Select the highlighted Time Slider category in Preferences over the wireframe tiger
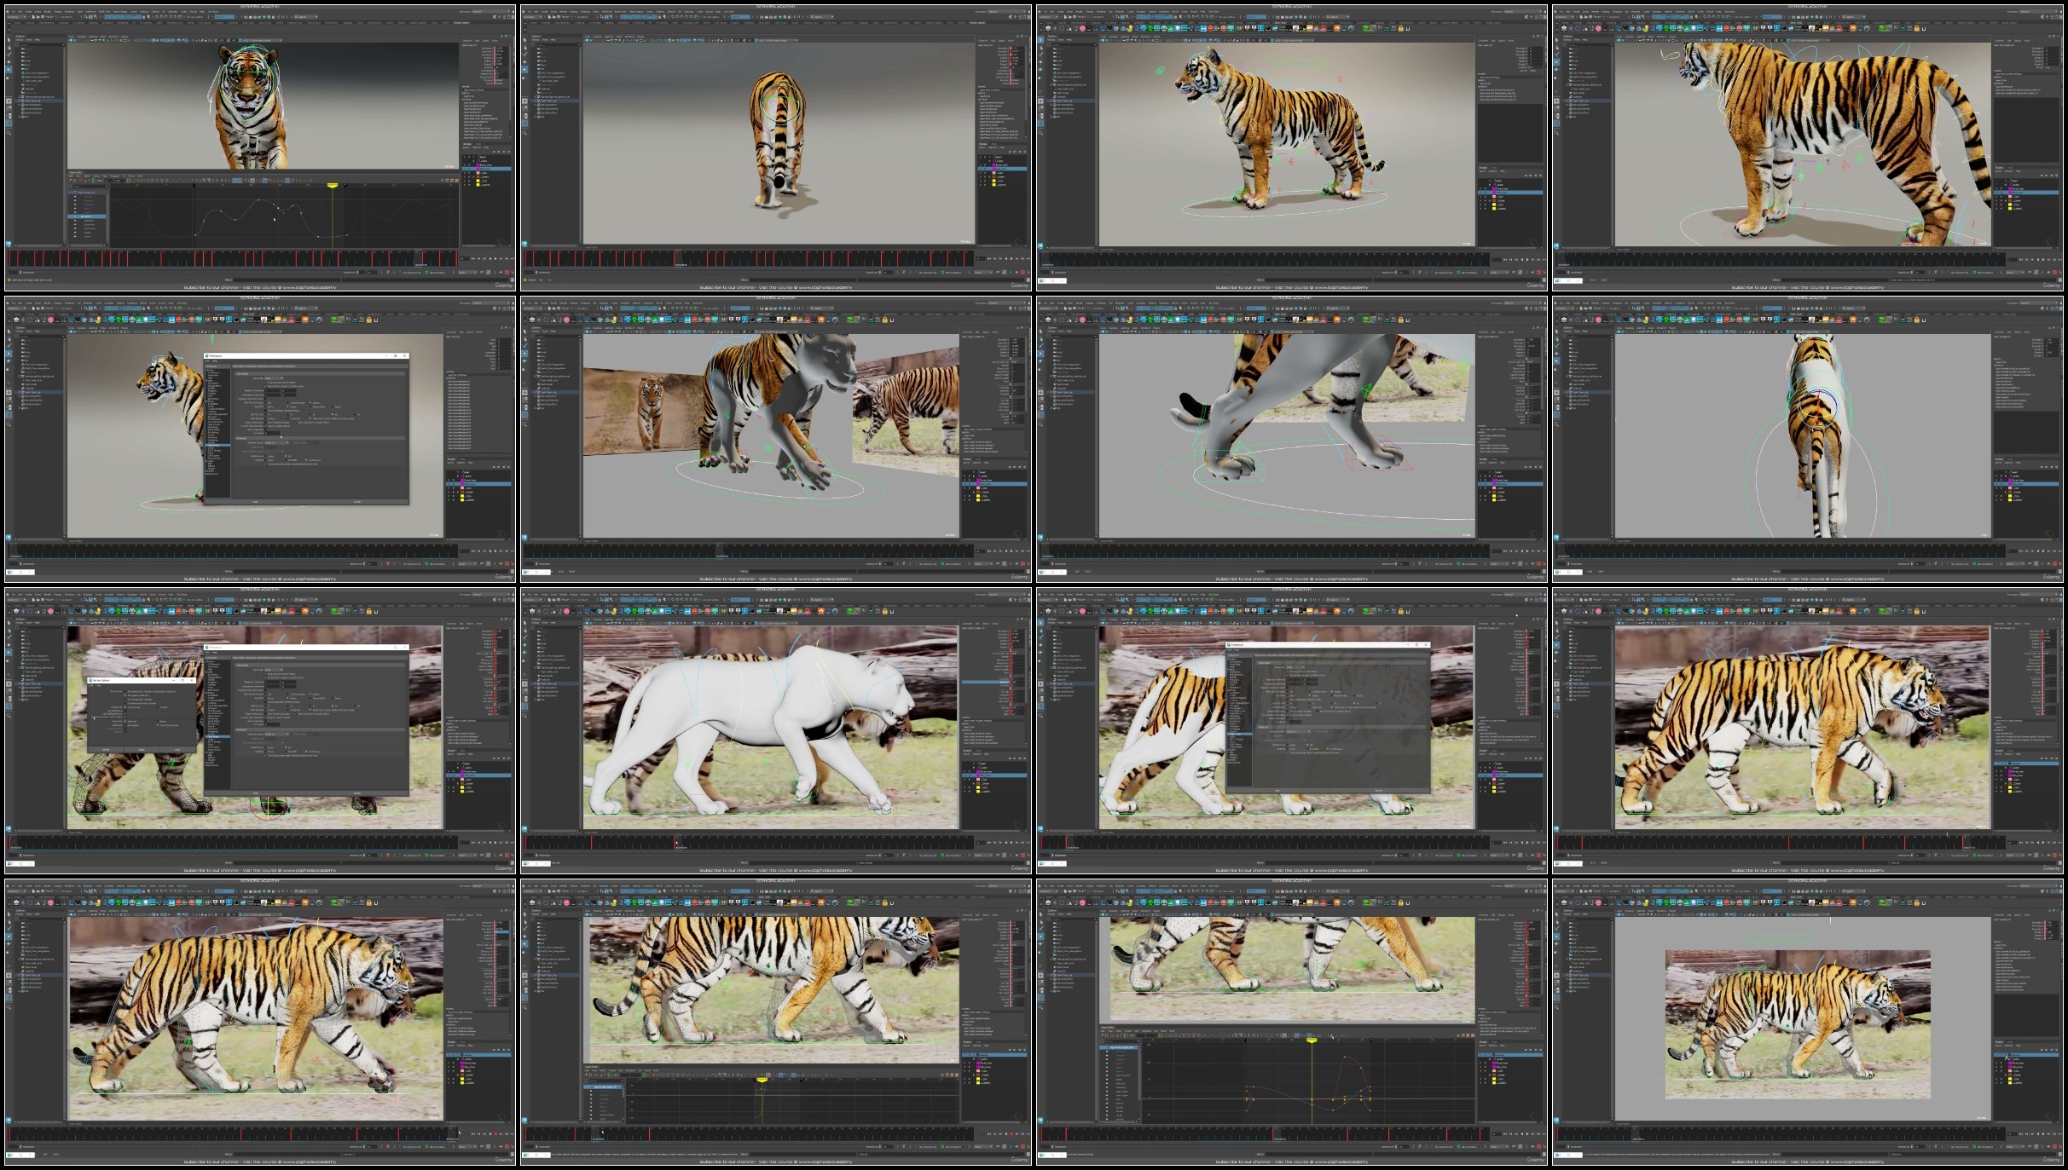Viewport: 2068px width, 1170px height. click(x=216, y=736)
